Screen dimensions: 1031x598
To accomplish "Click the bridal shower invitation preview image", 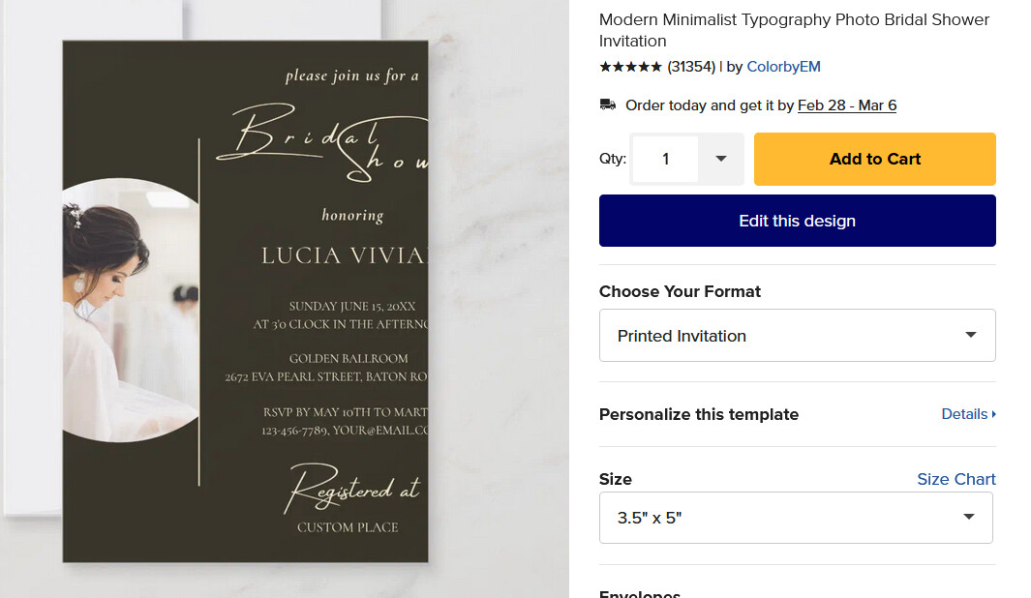I will 245,301.
